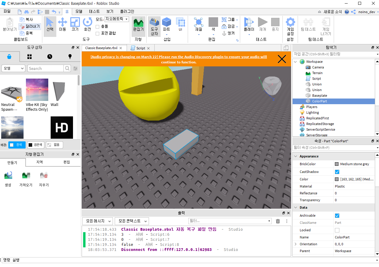Collapse the Appearance properties section
The width and height of the screenshot is (379, 267).
[296, 156]
